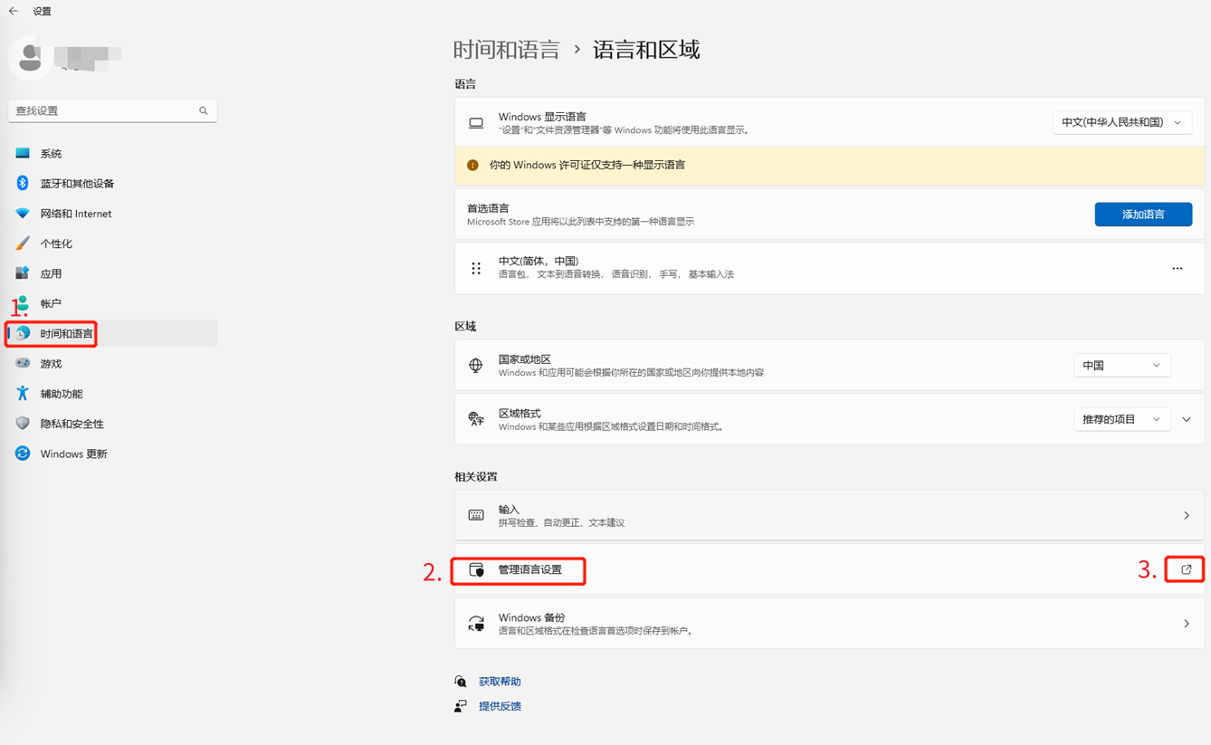Click the 中文(简体，中国) language entry
Screen dimensions: 1211x745
click(829, 268)
